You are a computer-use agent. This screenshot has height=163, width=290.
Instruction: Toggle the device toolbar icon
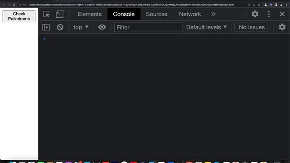pyautogui.click(x=59, y=14)
